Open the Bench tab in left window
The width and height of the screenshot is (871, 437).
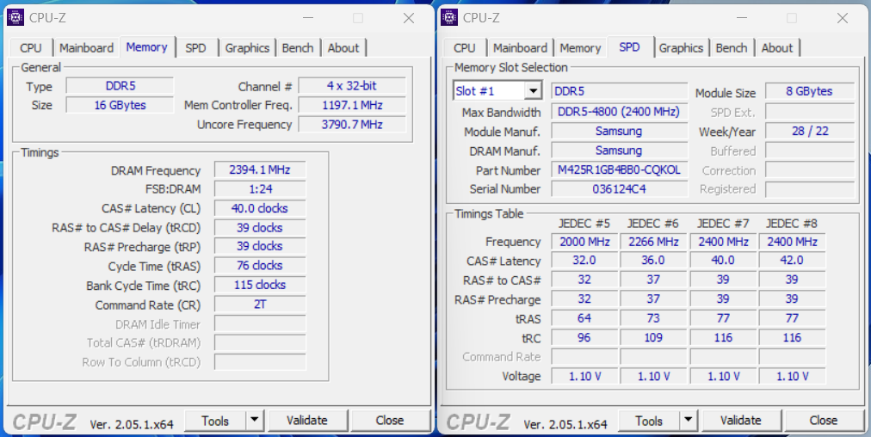tap(298, 48)
